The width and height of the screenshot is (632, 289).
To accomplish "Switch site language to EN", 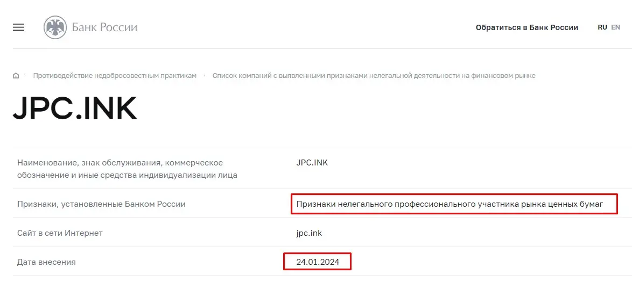I will pos(615,27).
